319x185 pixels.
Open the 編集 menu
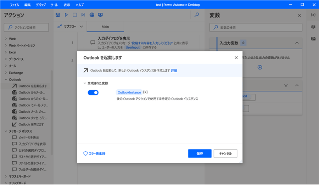27,5
